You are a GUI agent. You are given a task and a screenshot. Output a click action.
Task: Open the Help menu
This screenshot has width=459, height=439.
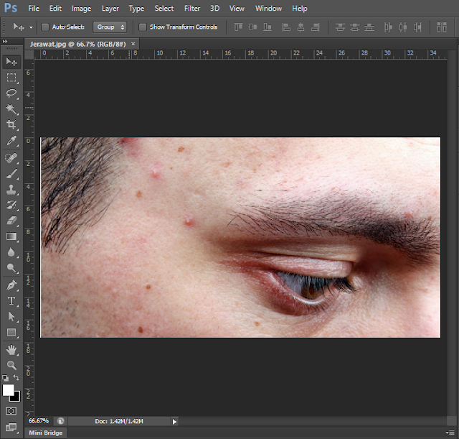tap(300, 9)
